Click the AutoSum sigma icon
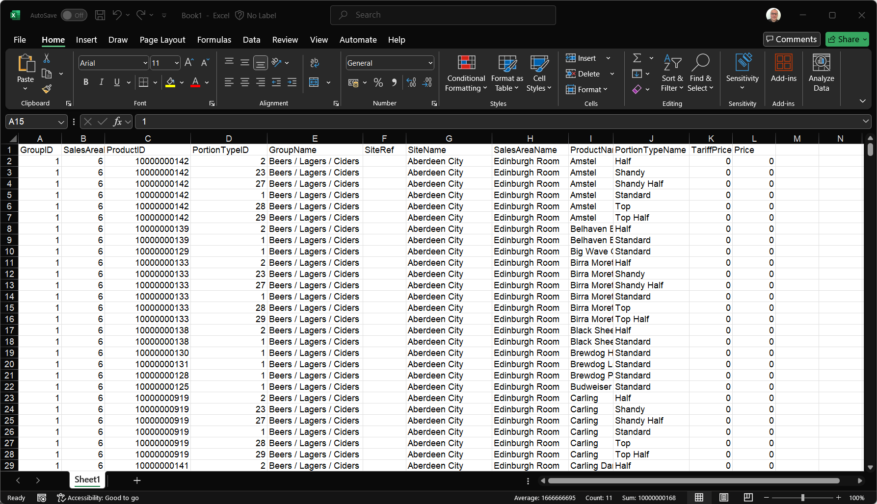This screenshot has height=504, width=877. (637, 58)
